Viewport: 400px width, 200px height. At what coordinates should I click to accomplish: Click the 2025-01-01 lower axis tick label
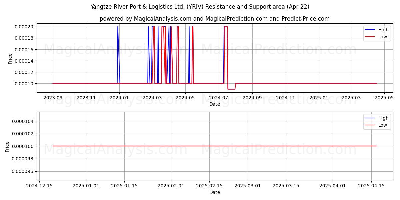pyautogui.click(x=86, y=186)
